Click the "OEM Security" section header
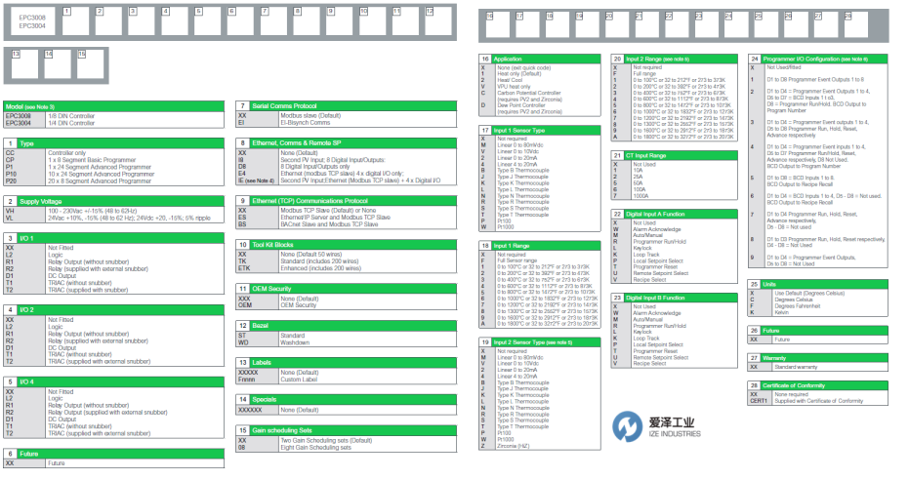 point(346,289)
